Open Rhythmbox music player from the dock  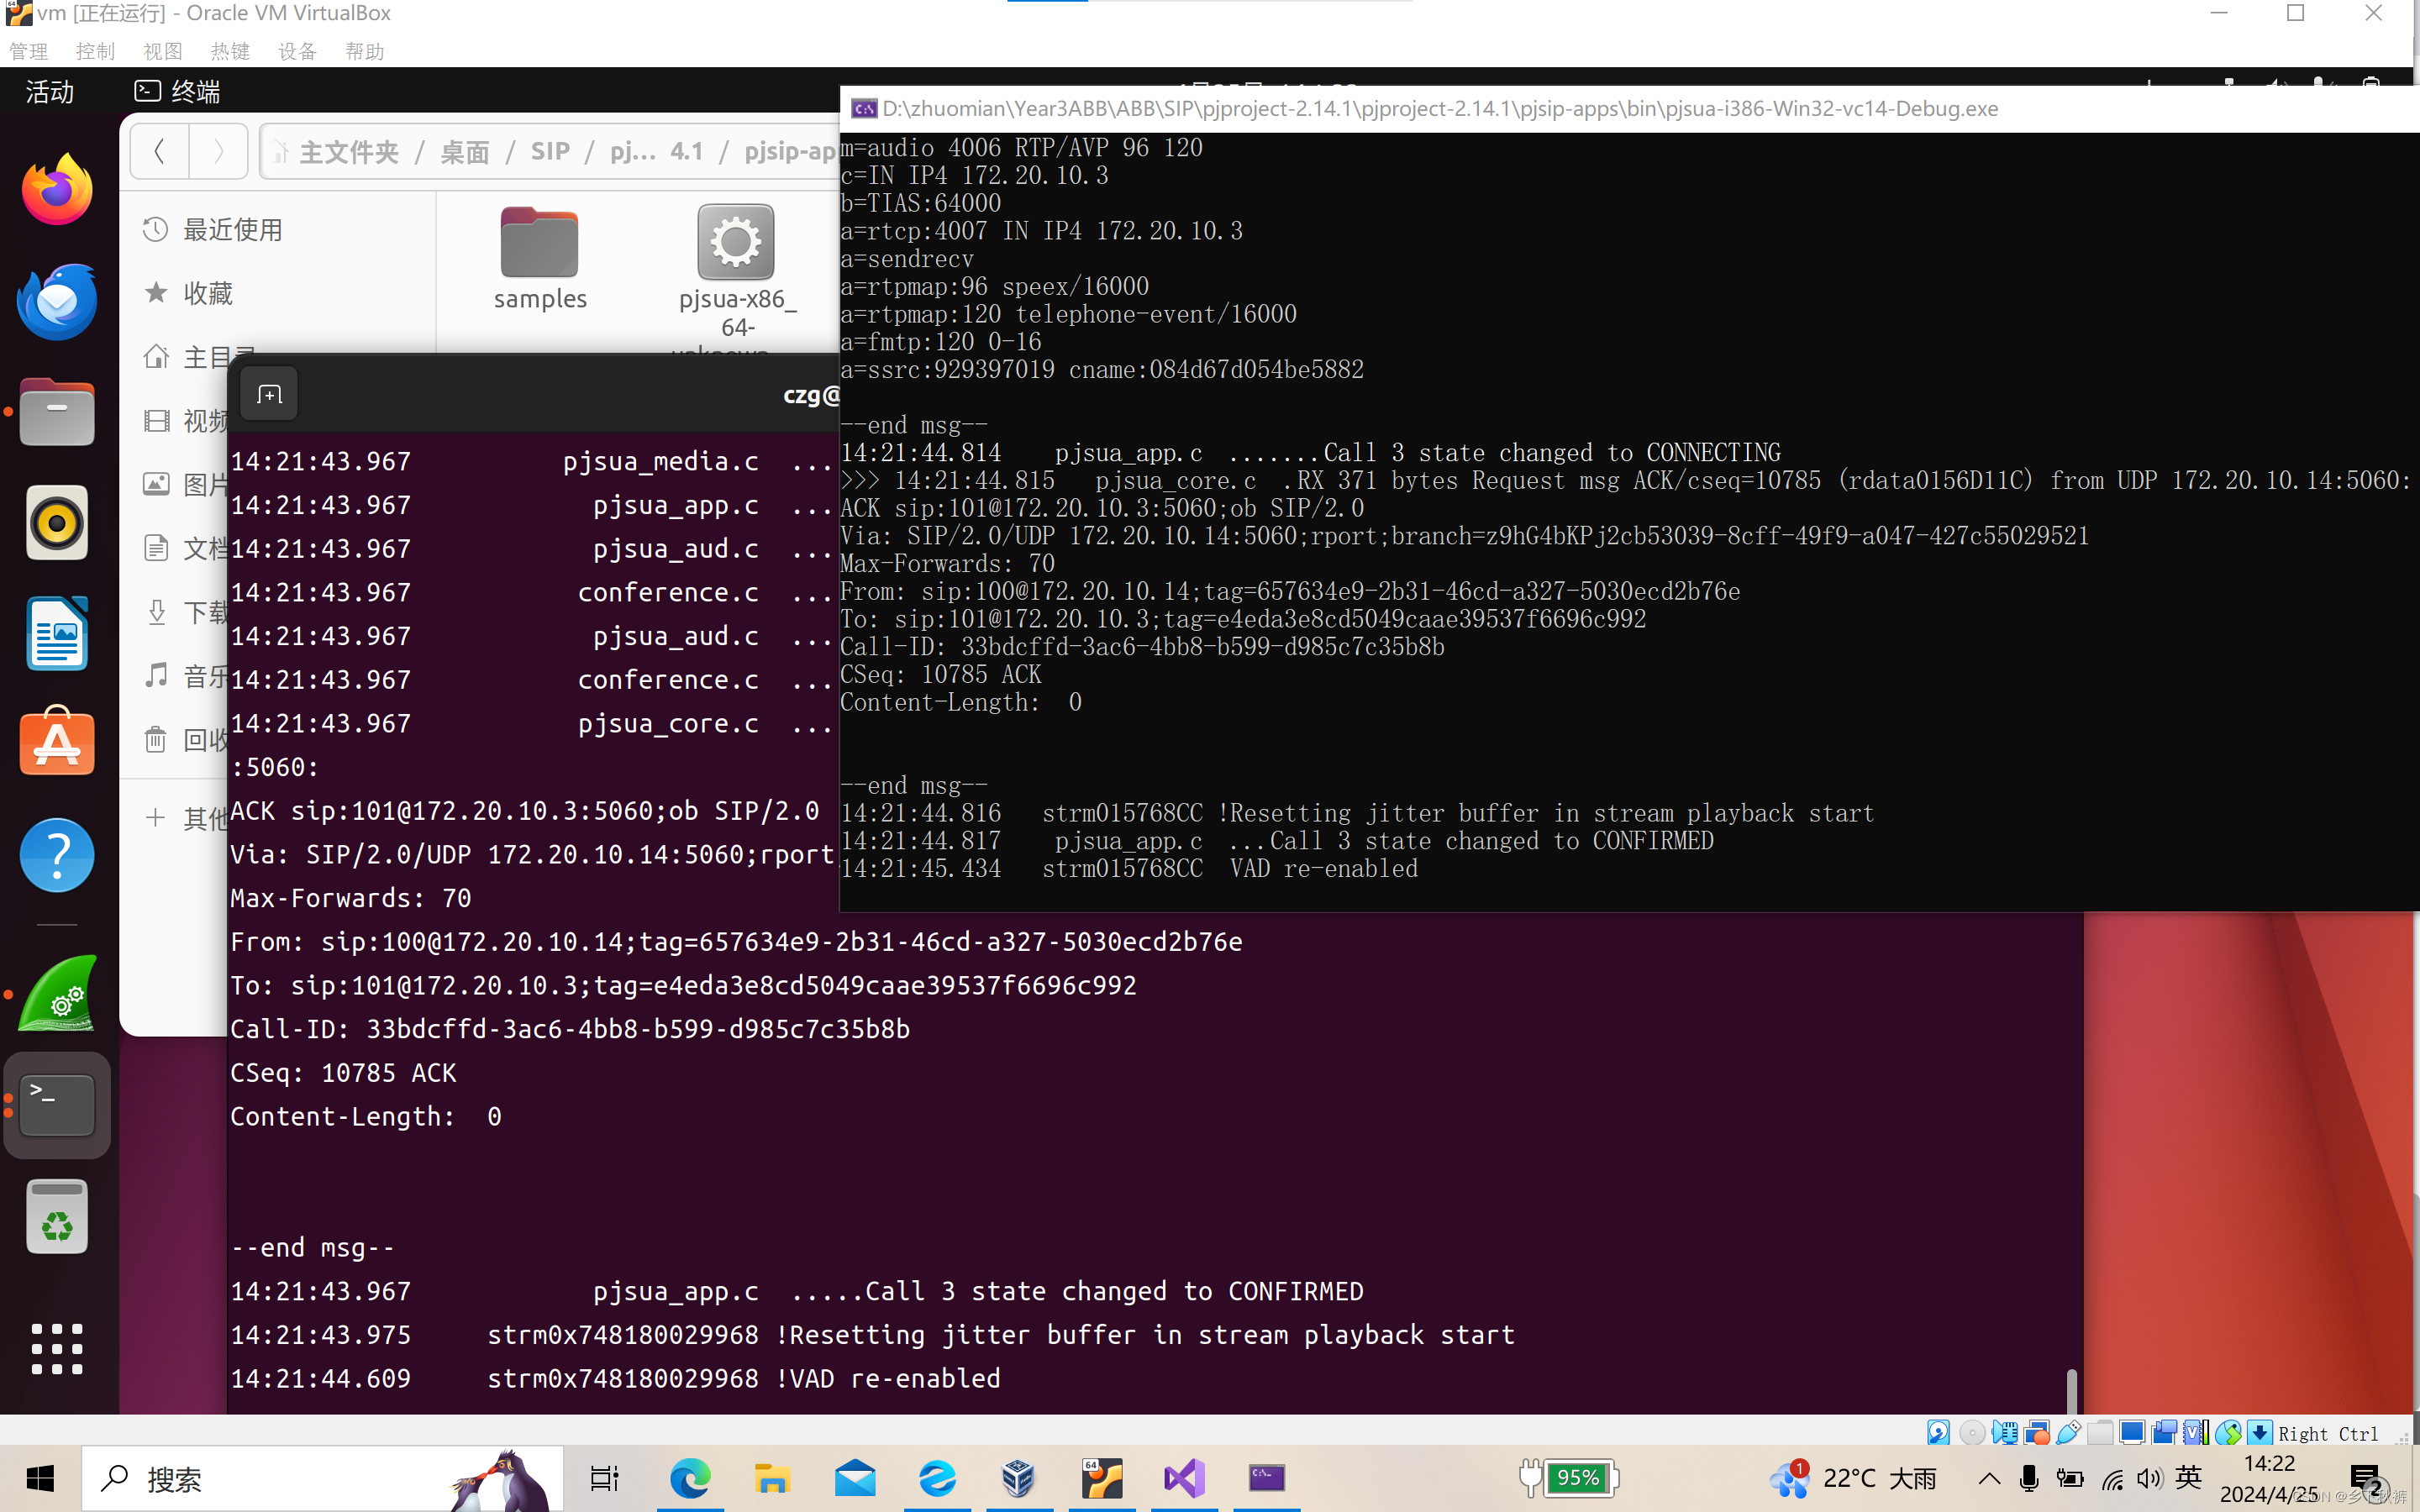click(x=56, y=522)
